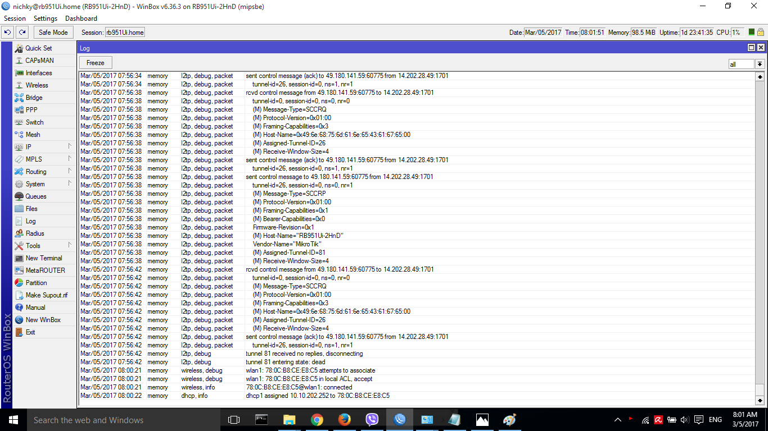Select Log in the sidebar
The width and height of the screenshot is (768, 431).
(x=30, y=221)
